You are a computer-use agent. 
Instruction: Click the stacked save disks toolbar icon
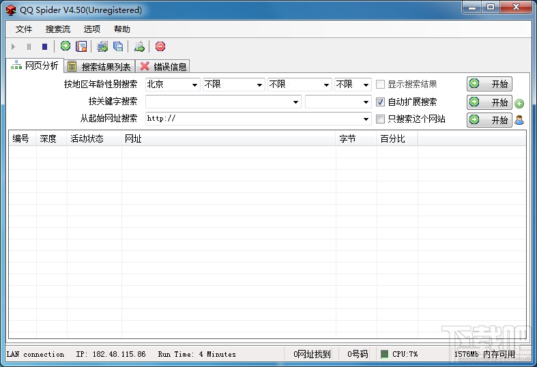(x=118, y=46)
